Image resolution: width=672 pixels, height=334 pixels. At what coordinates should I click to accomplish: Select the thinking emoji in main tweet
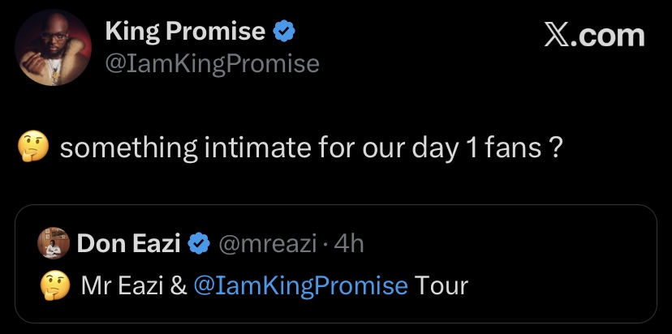tap(33, 148)
